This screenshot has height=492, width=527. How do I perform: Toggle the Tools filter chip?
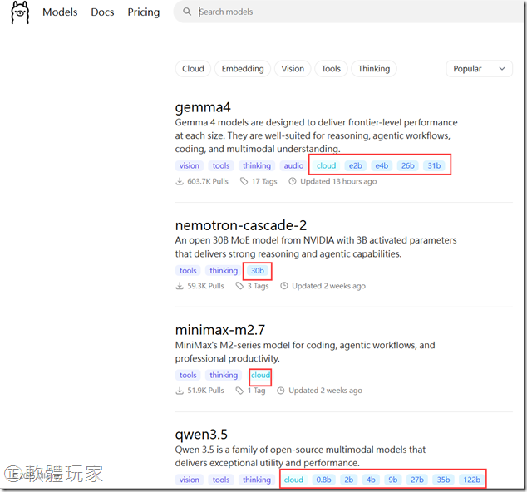(331, 69)
